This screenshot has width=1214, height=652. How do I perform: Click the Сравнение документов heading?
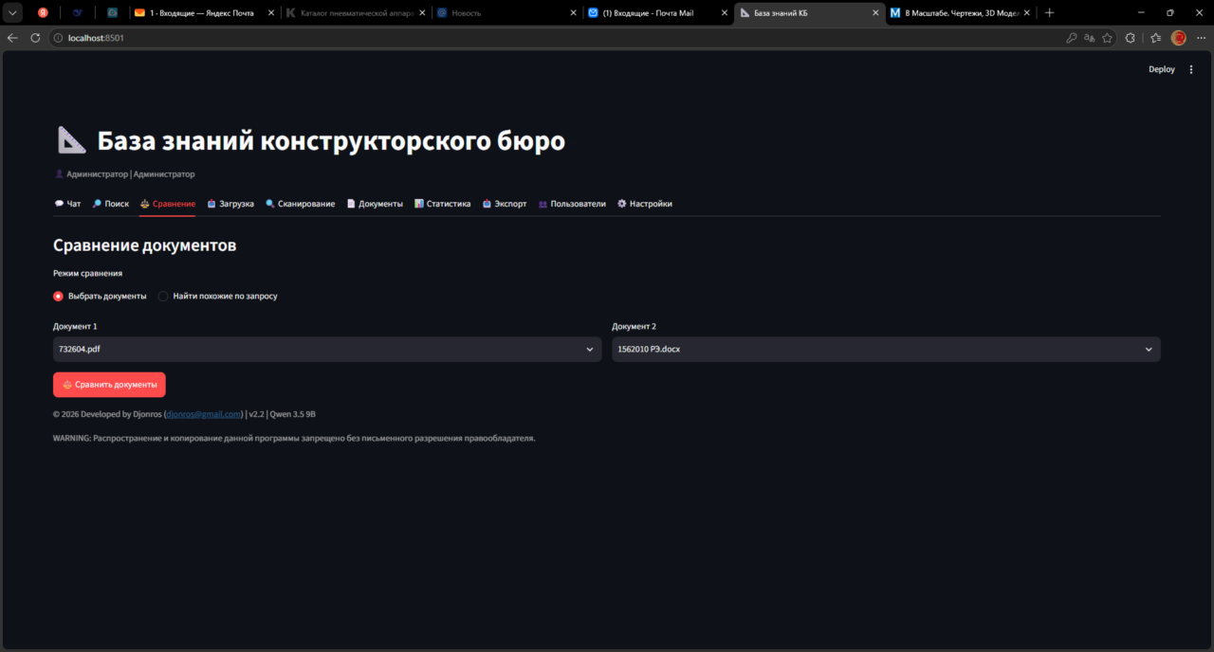tap(144, 245)
